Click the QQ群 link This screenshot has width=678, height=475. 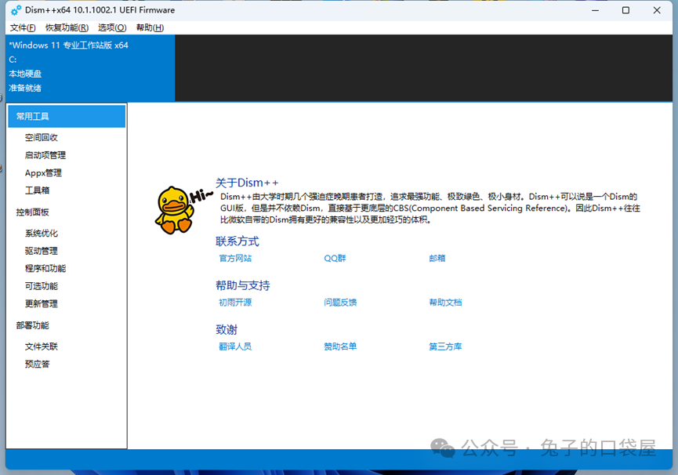tap(335, 259)
